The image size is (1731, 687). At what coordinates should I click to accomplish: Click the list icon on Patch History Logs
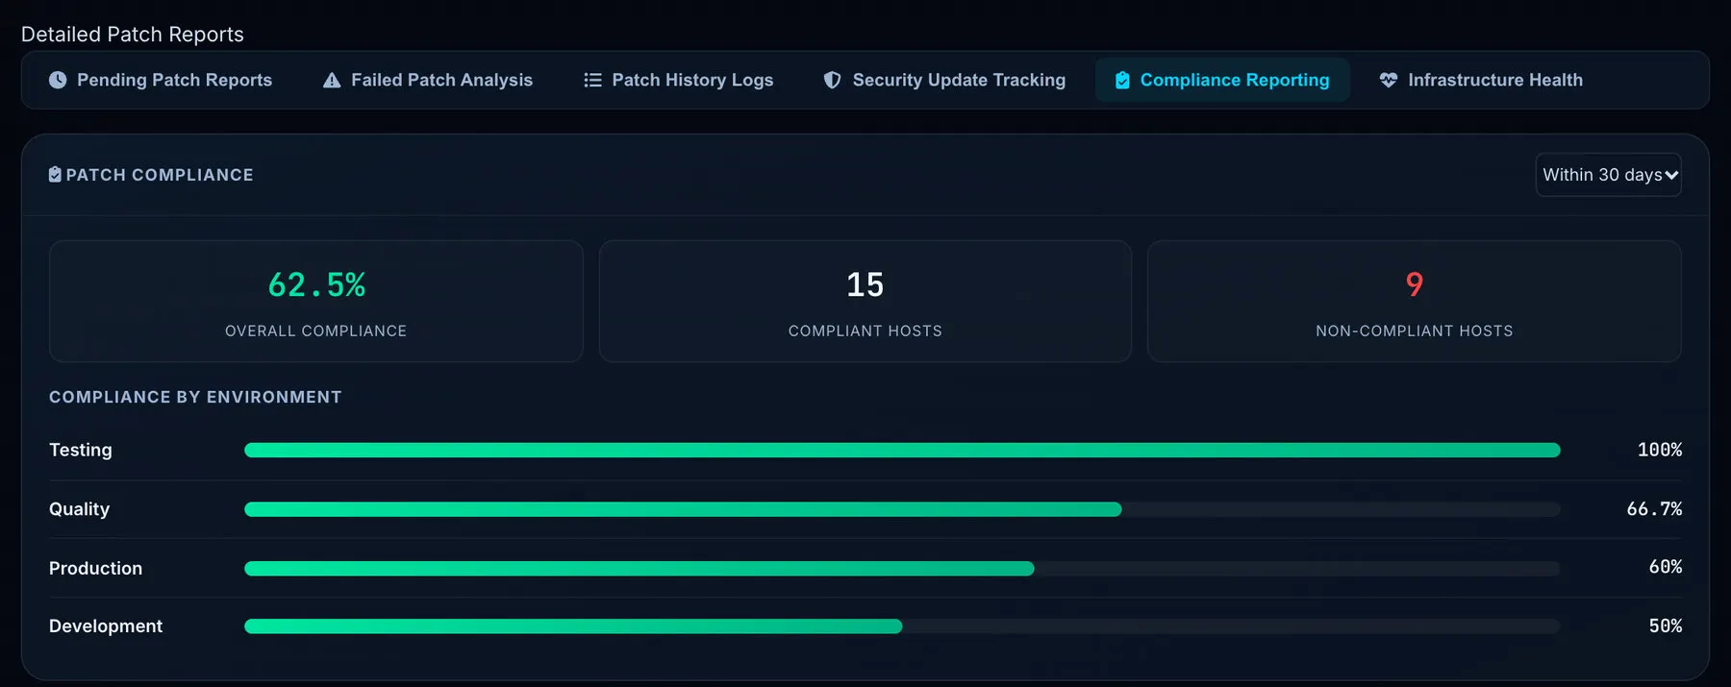(592, 80)
